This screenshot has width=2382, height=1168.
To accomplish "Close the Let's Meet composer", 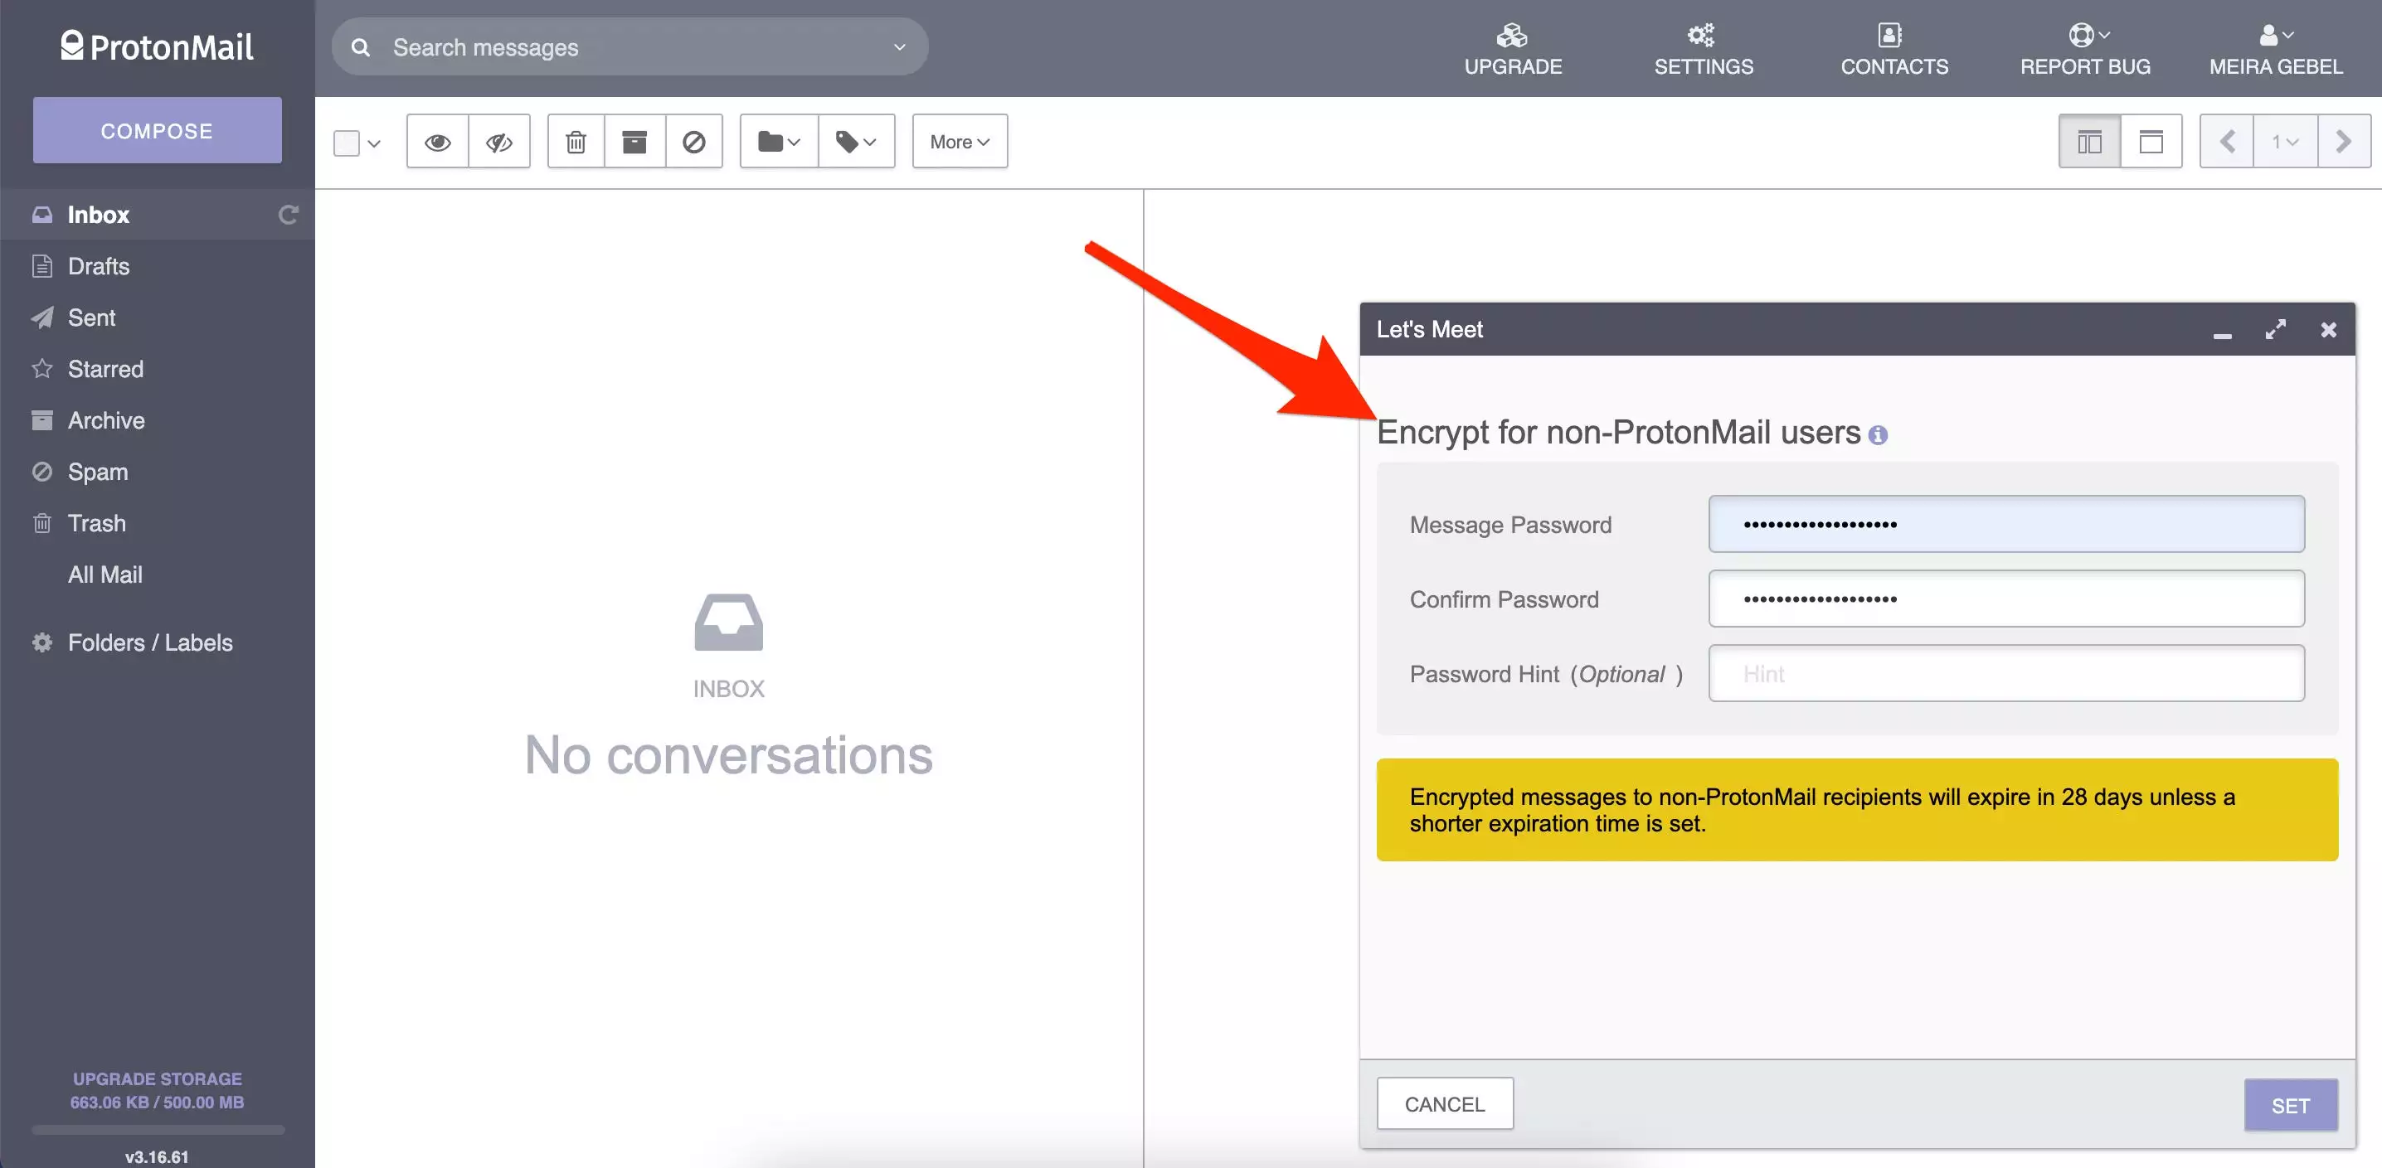I will point(2328,330).
